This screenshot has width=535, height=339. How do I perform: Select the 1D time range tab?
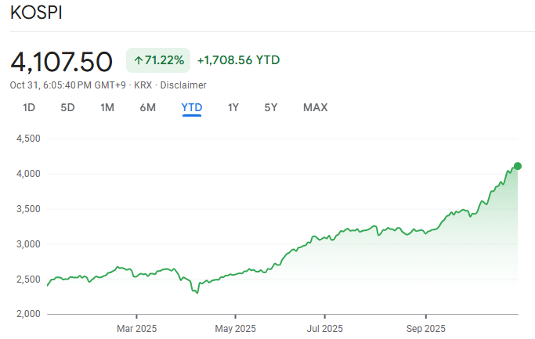pos(29,107)
